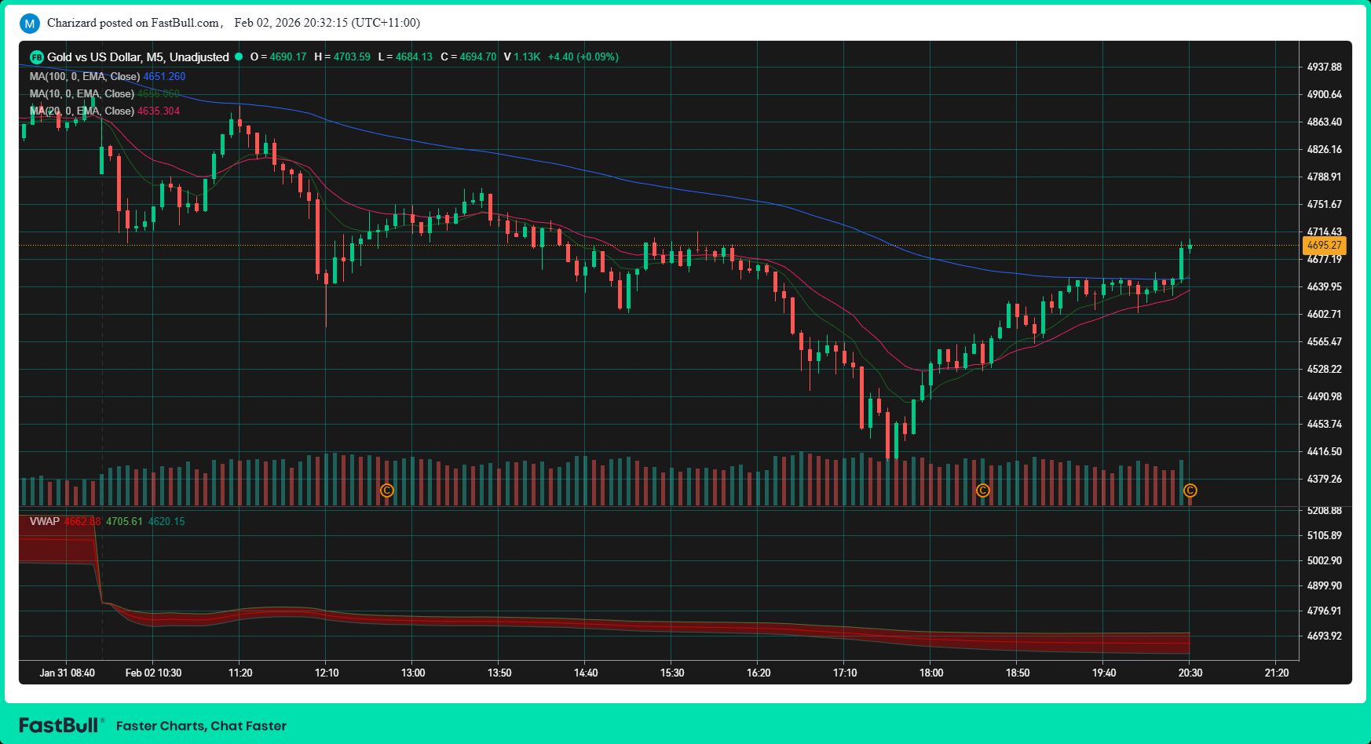Select the MA(20, 0, EMA, Close) indicator label
This screenshot has width=1371, height=744.
point(82,111)
